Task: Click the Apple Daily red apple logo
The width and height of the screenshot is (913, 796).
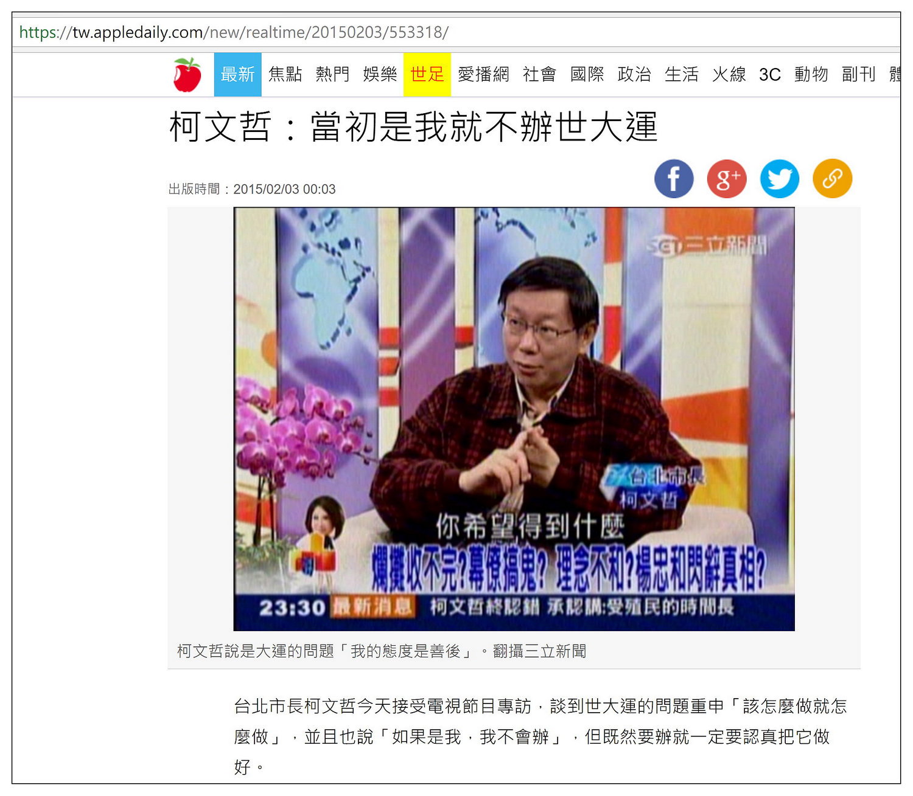Action: point(187,75)
